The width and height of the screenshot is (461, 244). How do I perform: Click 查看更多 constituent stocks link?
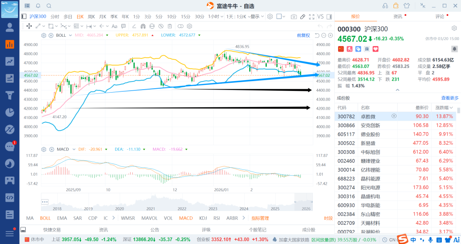click(450, 98)
